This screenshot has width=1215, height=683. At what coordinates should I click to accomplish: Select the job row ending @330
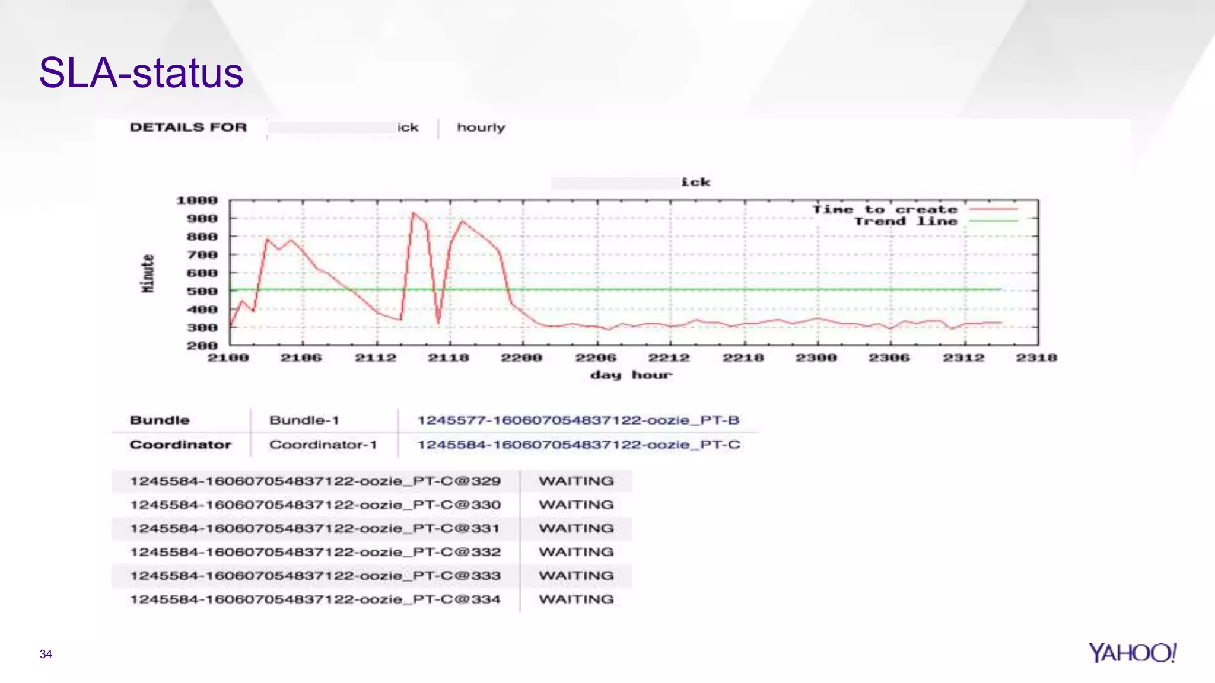tap(315, 505)
